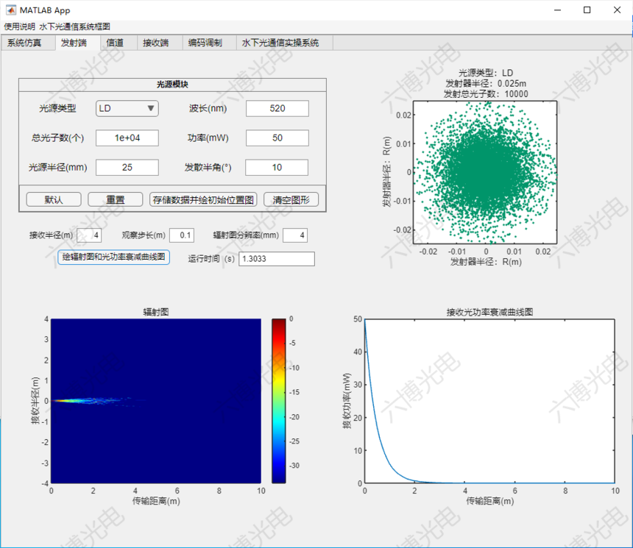Click the 重置 button
Image resolution: width=633 pixels, height=548 pixels.
pyautogui.click(x=116, y=199)
